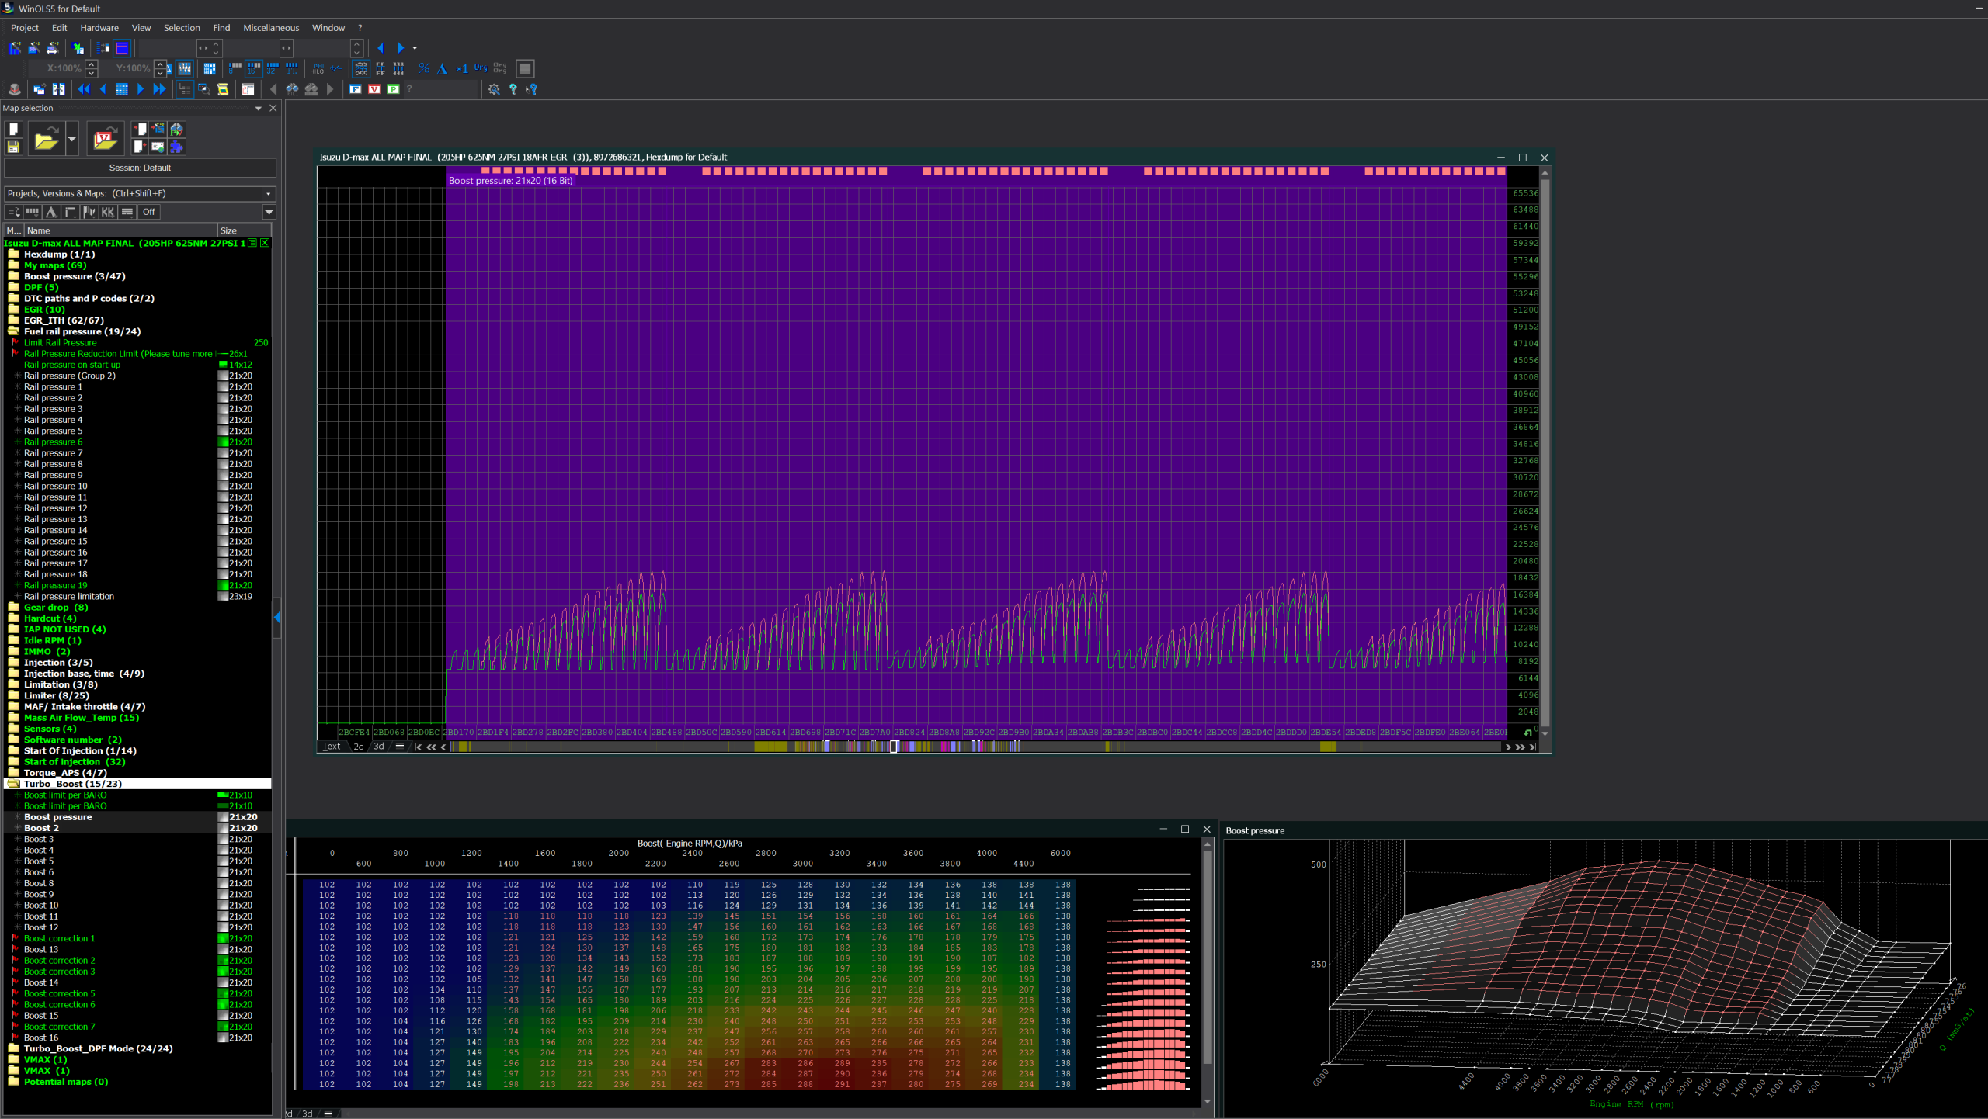The width and height of the screenshot is (1988, 1119).
Task: Click the Org original values icon
Action: click(481, 68)
